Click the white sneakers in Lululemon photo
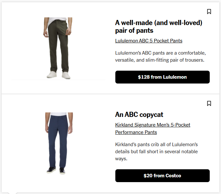221x194 pixels. [x=59, y=75]
